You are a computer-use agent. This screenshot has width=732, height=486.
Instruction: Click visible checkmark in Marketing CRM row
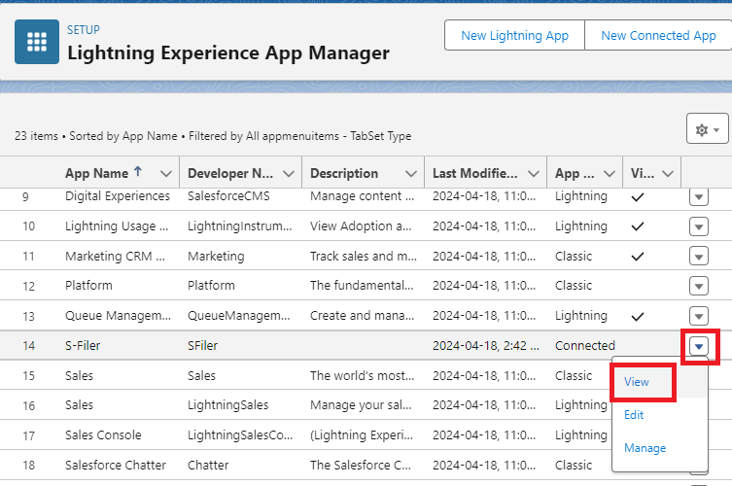pyautogui.click(x=638, y=257)
